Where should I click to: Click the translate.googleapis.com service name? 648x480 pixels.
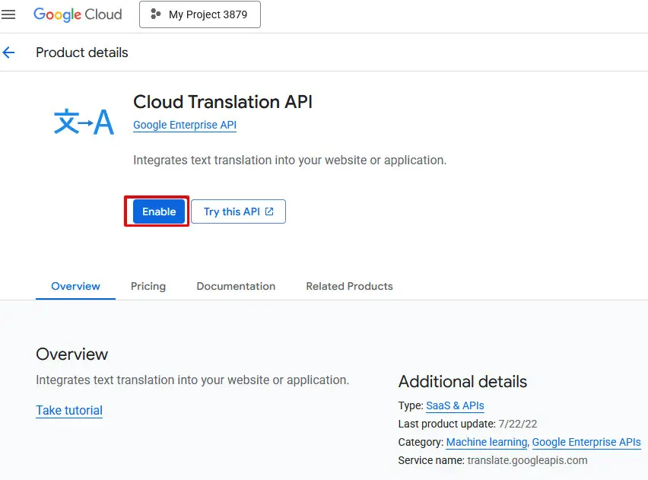(x=527, y=460)
